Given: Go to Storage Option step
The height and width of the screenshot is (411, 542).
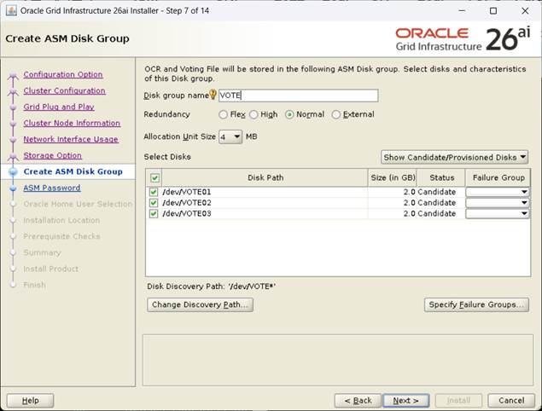Looking at the screenshot, I should point(53,156).
